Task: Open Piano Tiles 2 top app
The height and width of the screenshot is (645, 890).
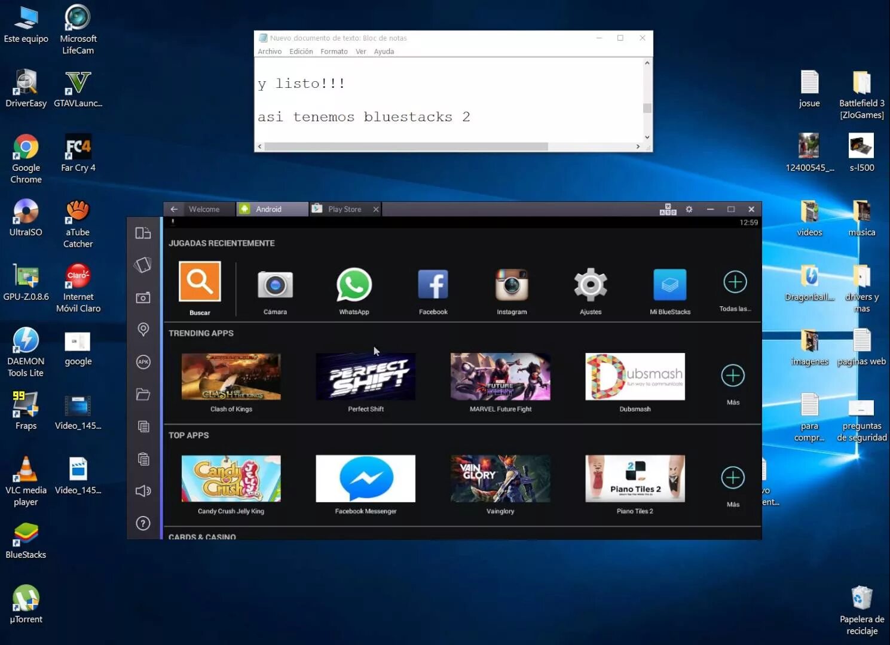Action: (635, 478)
